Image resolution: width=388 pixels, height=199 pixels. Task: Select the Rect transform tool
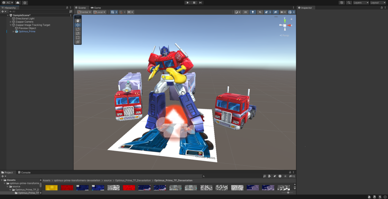point(78,37)
